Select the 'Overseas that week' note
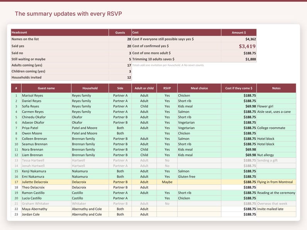The height and width of the screenshot is (230, 307). (272, 204)
